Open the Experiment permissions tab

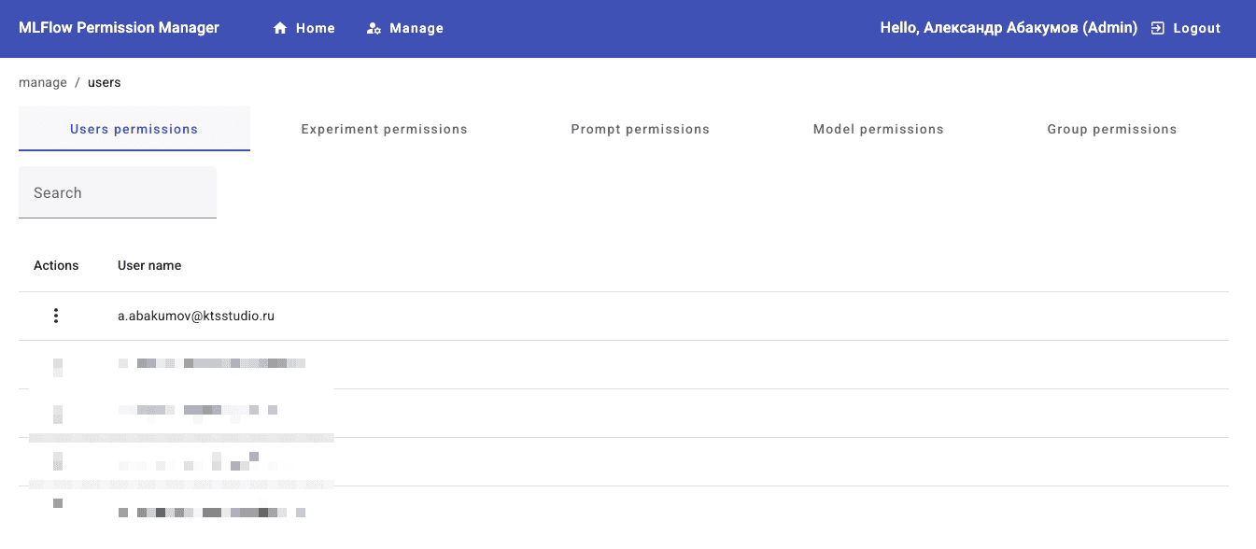point(384,129)
